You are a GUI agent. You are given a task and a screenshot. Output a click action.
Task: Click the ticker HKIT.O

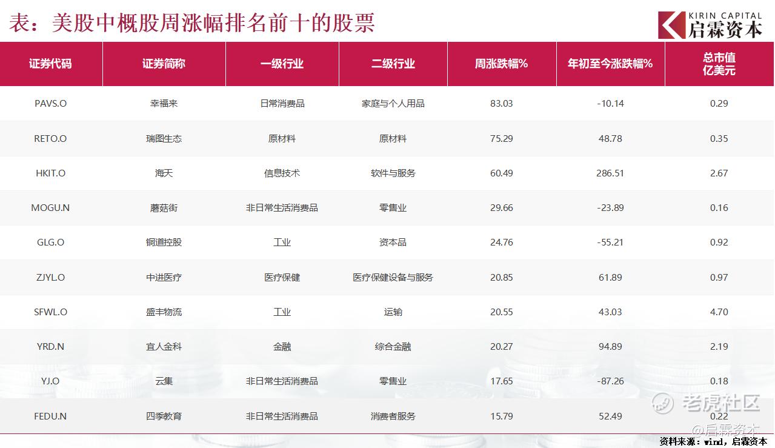[50, 173]
